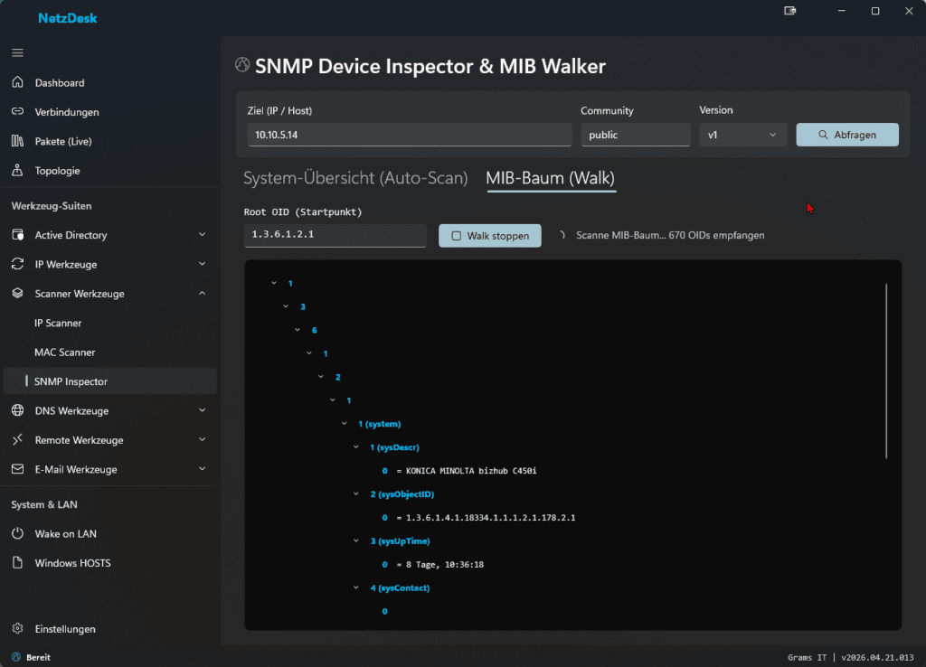Click the compact overlay icon in title bar
Screen dimensions: 926x667
[790, 11]
